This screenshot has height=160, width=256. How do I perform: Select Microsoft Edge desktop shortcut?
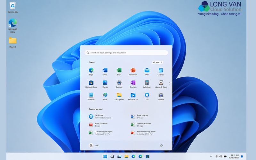[x=12, y=26]
